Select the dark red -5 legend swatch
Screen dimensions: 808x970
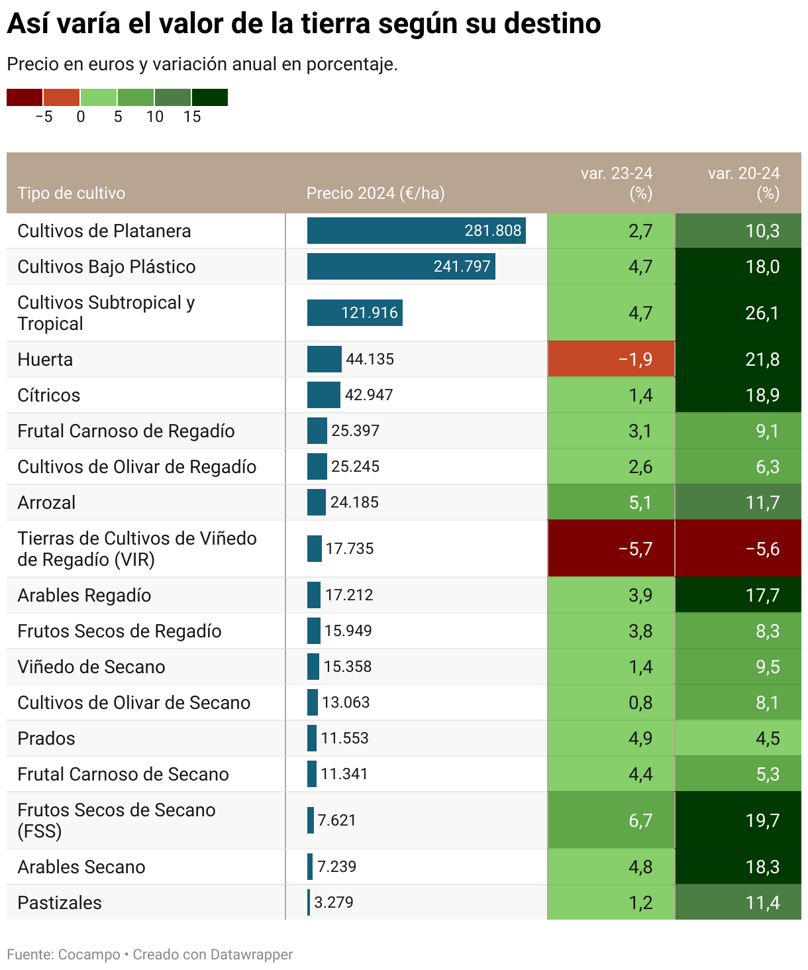pyautogui.click(x=23, y=98)
